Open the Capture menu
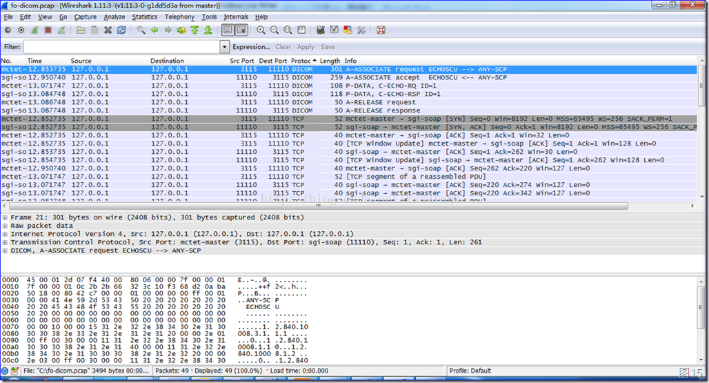Image resolution: width=709 pixels, height=383 pixels. coord(86,17)
